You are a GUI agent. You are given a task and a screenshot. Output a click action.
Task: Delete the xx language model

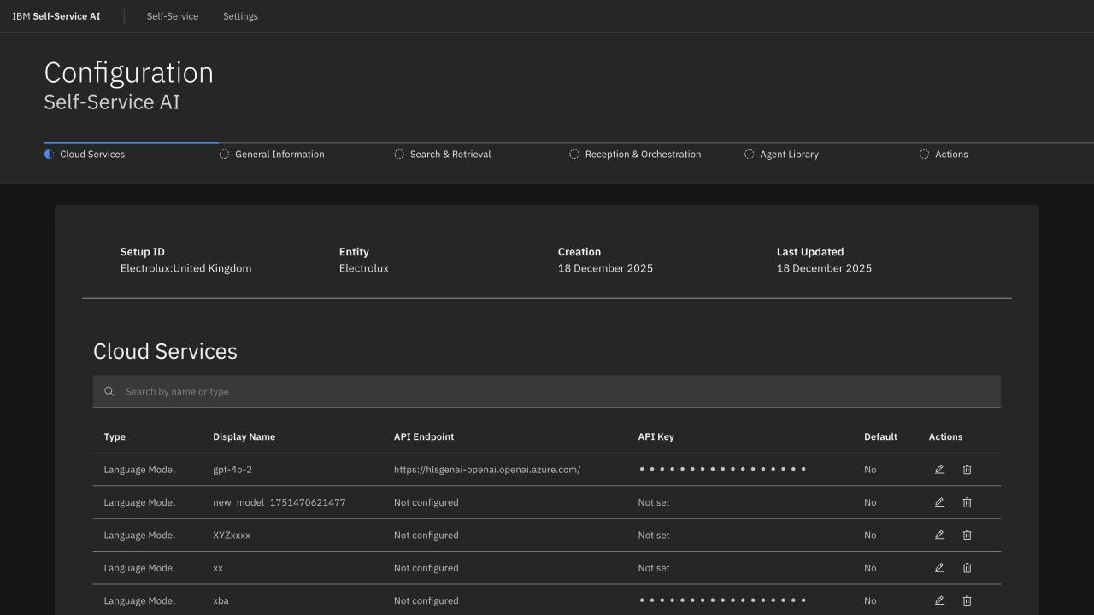[967, 568]
